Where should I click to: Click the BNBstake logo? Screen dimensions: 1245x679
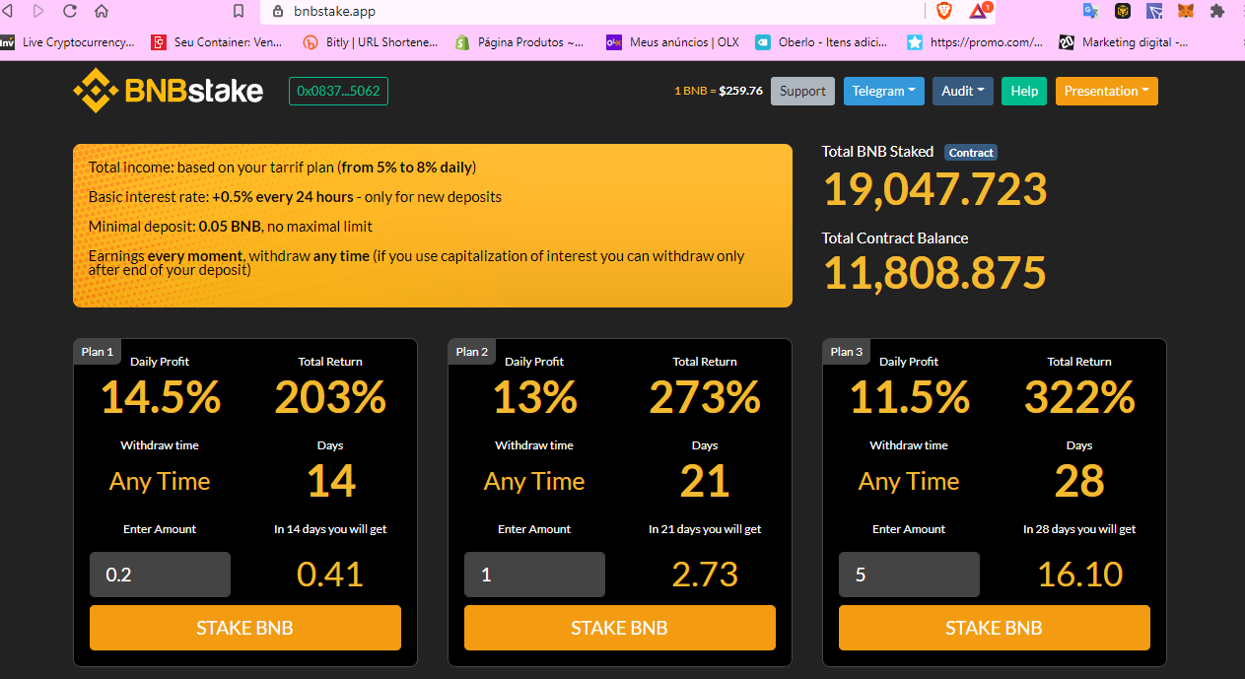(169, 91)
